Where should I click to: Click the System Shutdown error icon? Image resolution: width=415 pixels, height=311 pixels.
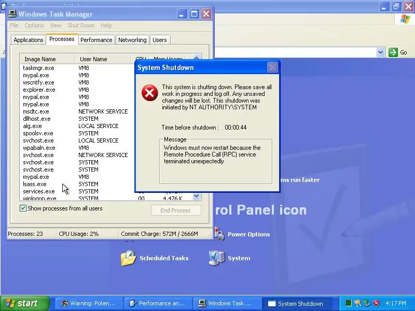pyautogui.click(x=149, y=93)
